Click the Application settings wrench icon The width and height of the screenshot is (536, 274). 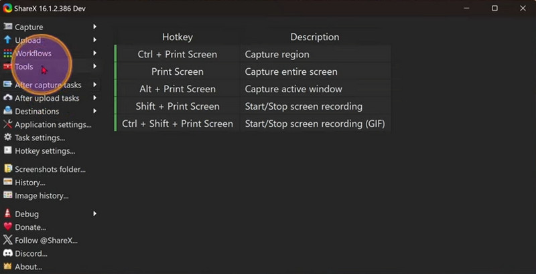[8, 124]
